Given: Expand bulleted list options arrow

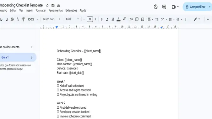Looking at the screenshot, I should coord(174,19).
